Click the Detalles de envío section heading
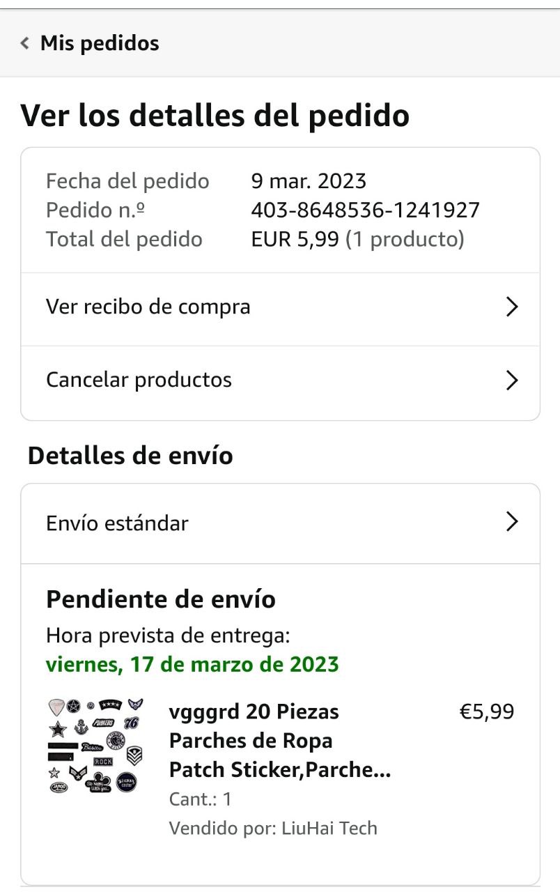 130,456
